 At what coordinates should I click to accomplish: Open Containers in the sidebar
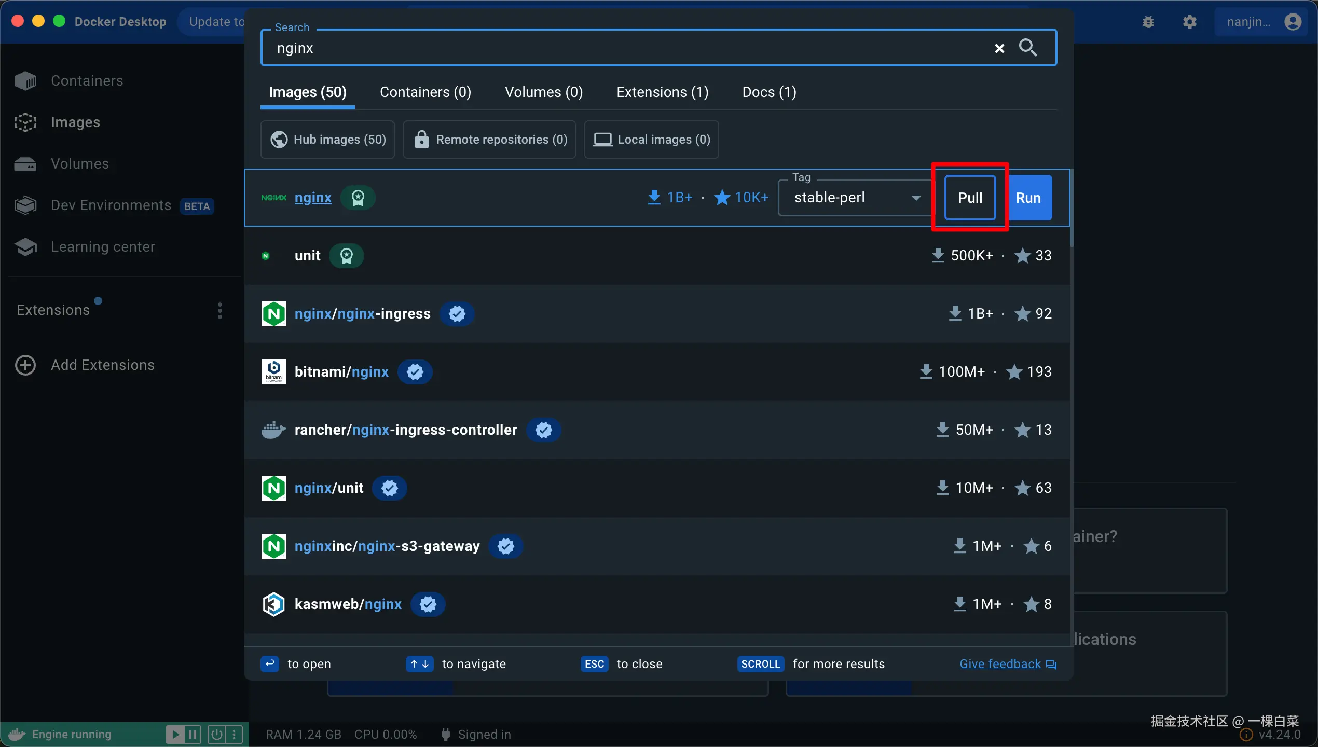(87, 81)
